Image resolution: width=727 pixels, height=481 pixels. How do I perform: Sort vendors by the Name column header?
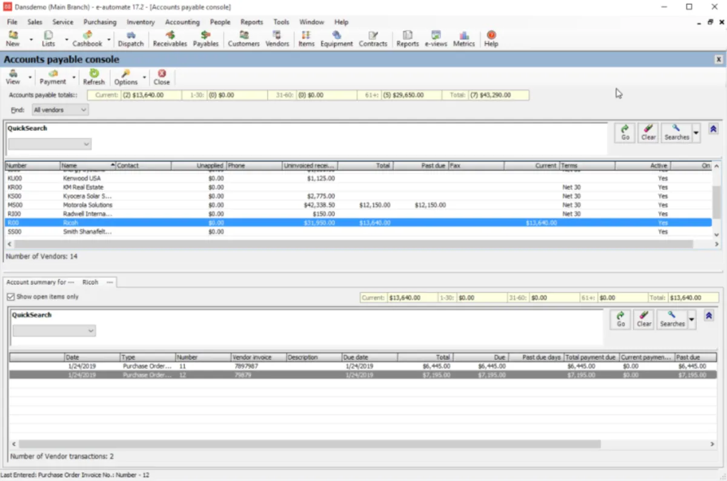(x=85, y=166)
